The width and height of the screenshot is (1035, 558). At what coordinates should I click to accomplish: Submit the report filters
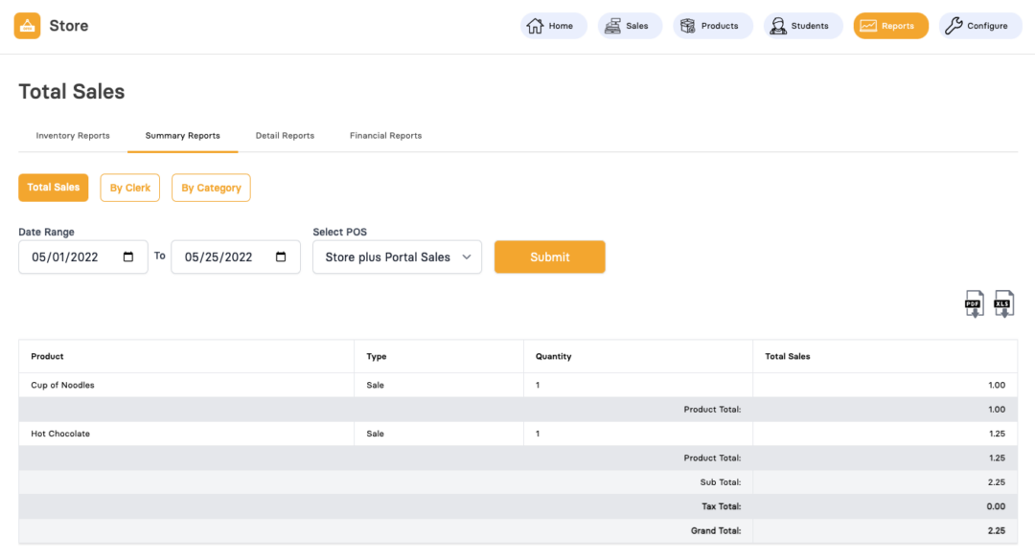coord(550,257)
